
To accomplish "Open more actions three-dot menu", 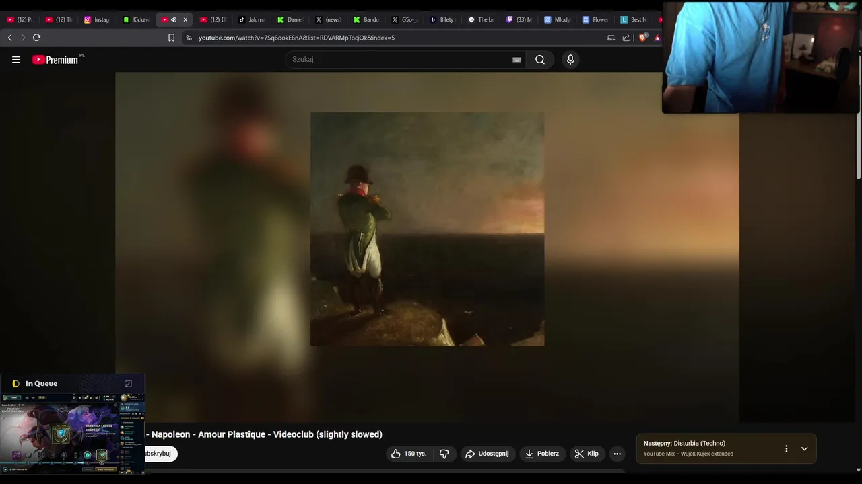I will (x=617, y=454).
